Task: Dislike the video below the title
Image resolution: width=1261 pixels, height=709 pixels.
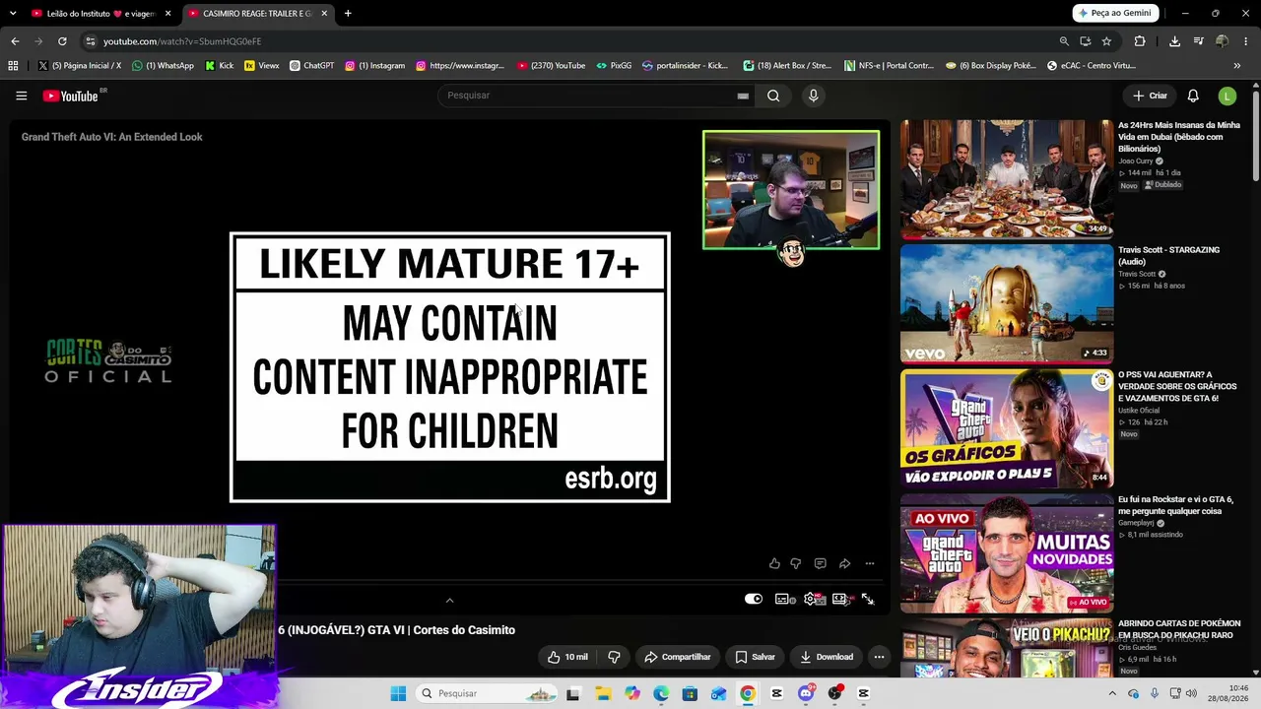Action: coord(614,657)
